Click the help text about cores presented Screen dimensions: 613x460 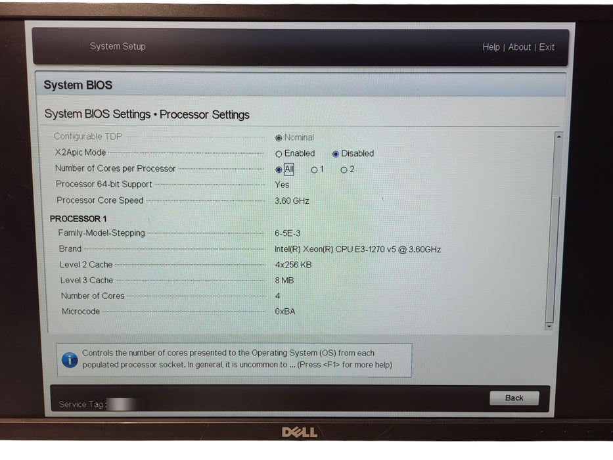click(237, 359)
